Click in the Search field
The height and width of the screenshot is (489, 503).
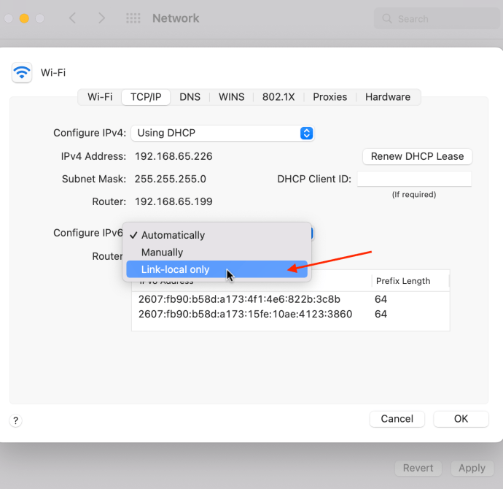pos(437,19)
